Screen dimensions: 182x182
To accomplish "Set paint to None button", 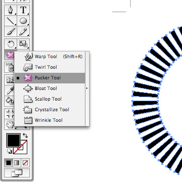I will click(x=25, y=163).
